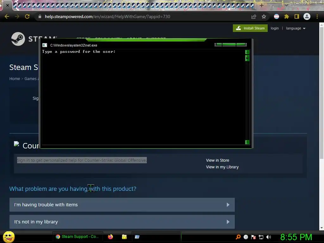Click the console scrollbar up arrow
The image size is (324, 243).
(247, 52)
